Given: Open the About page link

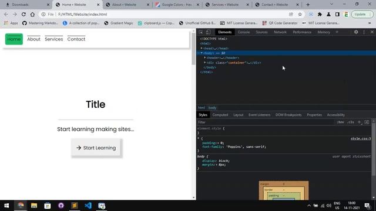Looking at the screenshot, I should coord(33,39).
